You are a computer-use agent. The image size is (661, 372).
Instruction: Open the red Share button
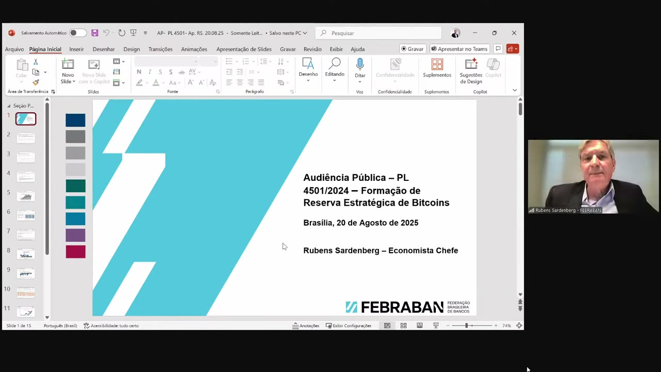pyautogui.click(x=512, y=49)
